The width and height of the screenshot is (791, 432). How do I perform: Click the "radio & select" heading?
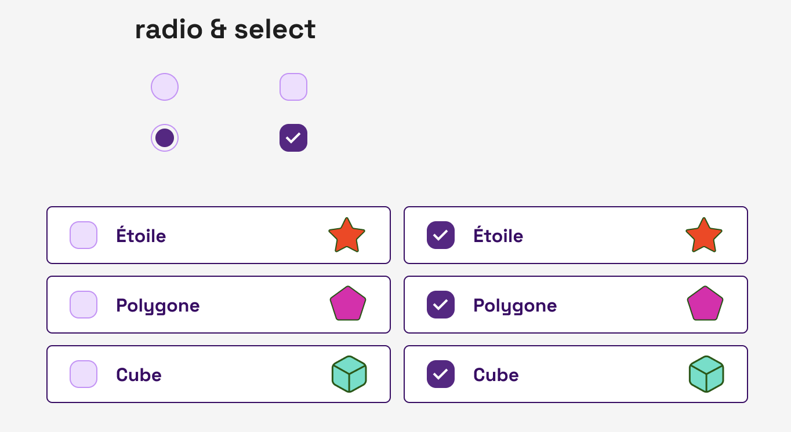click(225, 30)
